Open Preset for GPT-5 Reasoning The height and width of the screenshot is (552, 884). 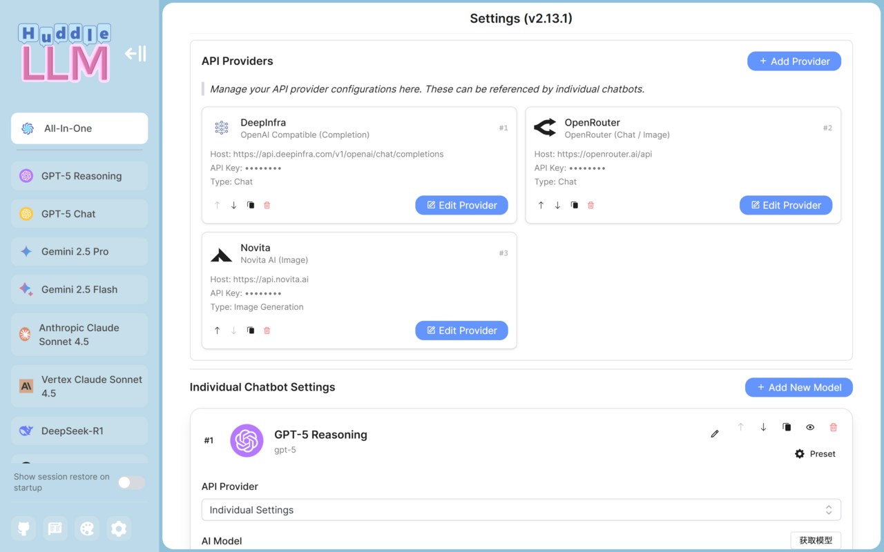(x=815, y=454)
